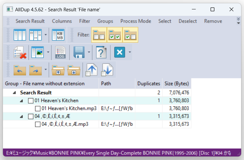Toggle filter for groups with all files checked
Viewport: 244px width, 160px height.
click(115, 35)
